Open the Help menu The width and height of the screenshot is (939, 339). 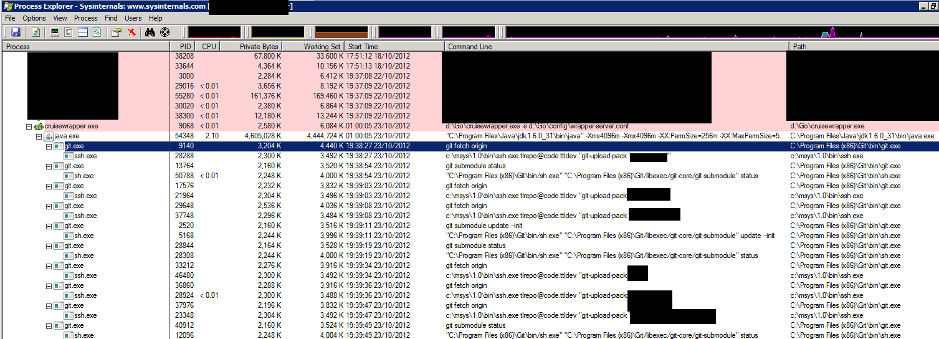[x=156, y=18]
